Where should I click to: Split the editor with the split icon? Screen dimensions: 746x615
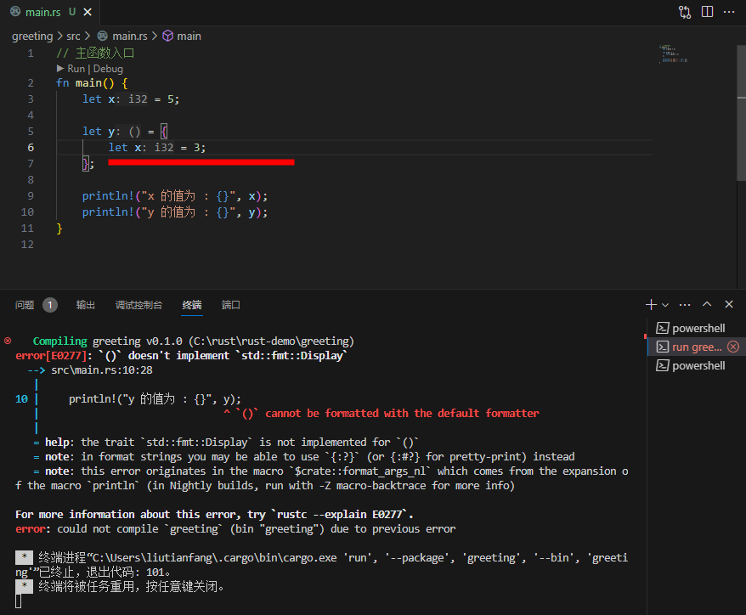(x=708, y=12)
